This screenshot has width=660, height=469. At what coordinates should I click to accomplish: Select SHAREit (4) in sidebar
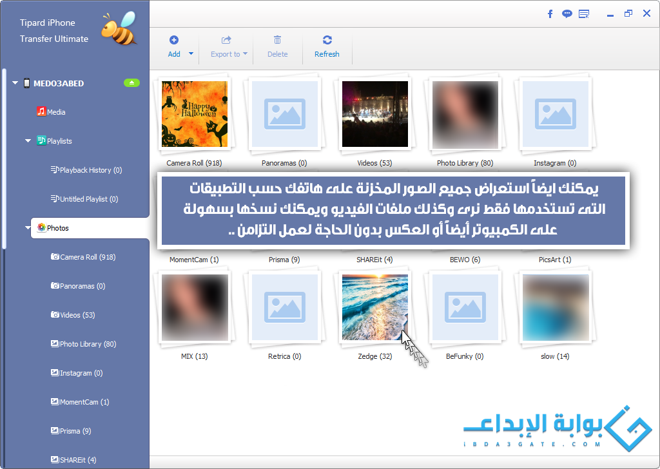(78, 461)
